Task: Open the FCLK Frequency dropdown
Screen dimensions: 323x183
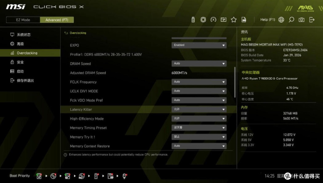Action: (199, 82)
